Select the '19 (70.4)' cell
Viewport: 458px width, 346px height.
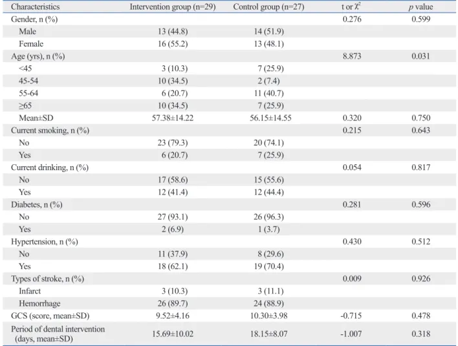(x=268, y=266)
